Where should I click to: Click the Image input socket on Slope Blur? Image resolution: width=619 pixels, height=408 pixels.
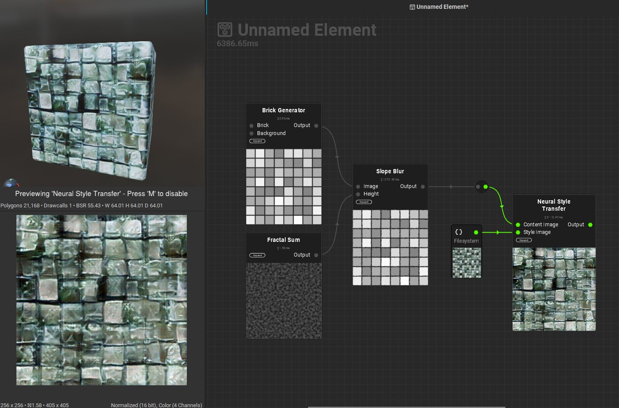(358, 186)
